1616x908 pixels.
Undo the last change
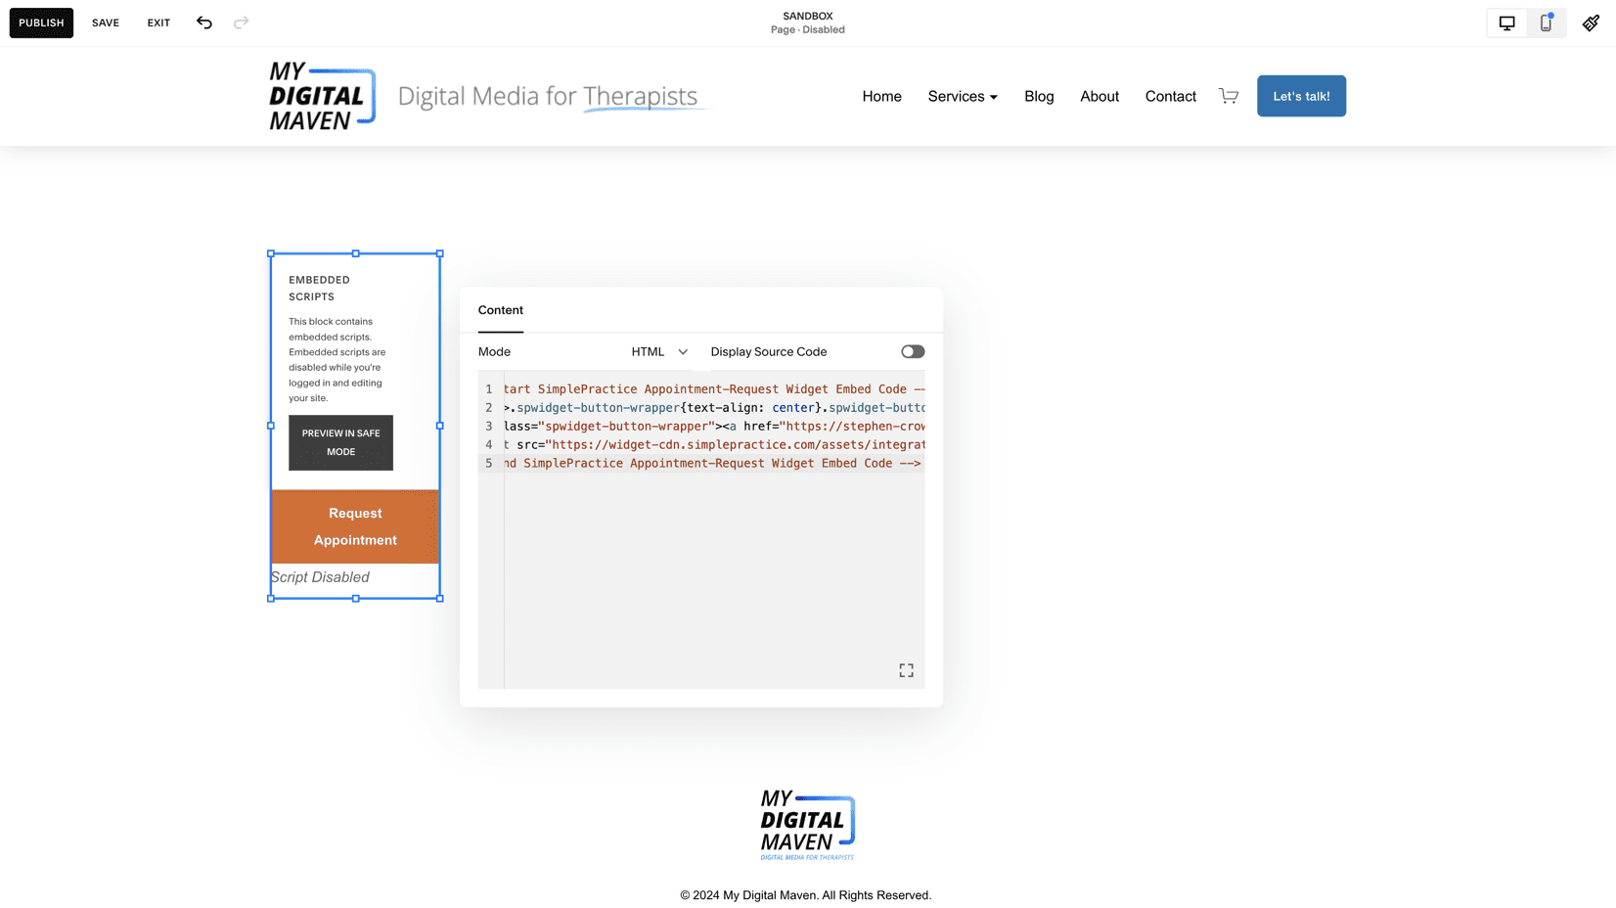tap(203, 23)
